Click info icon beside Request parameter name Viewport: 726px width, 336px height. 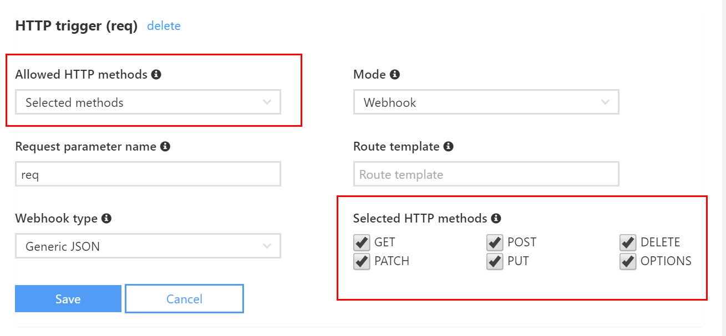[165, 146]
